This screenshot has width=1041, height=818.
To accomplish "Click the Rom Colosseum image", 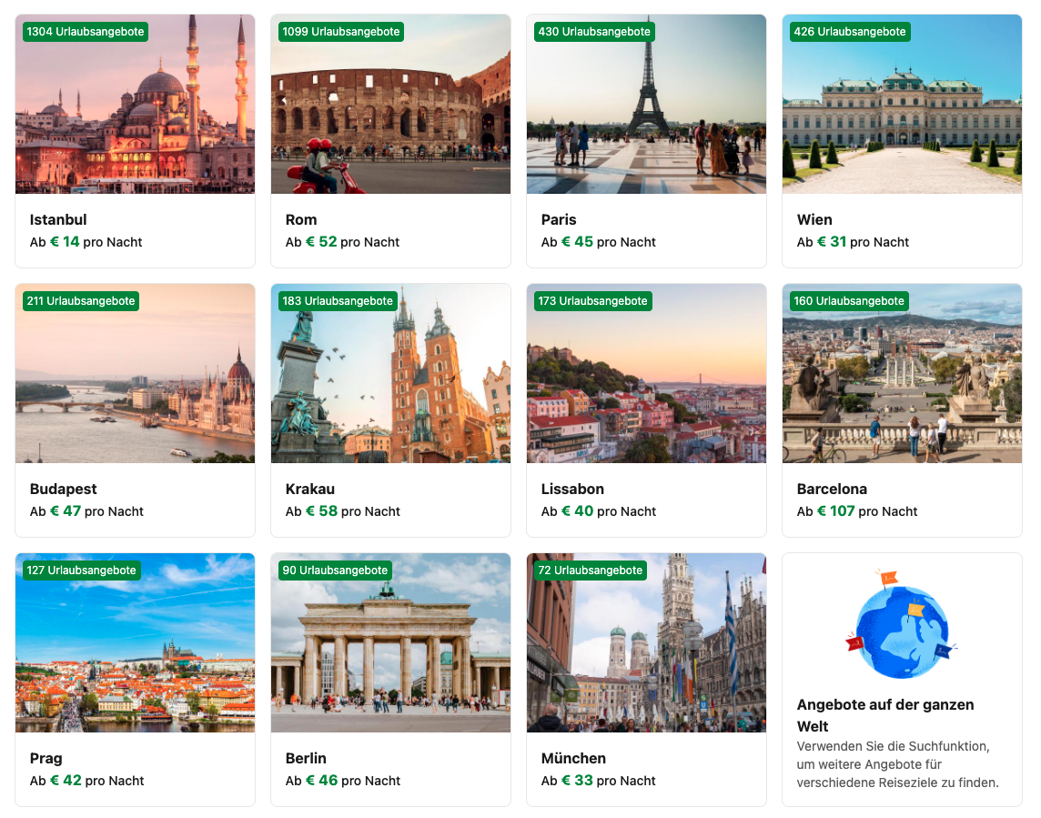I will click(390, 105).
